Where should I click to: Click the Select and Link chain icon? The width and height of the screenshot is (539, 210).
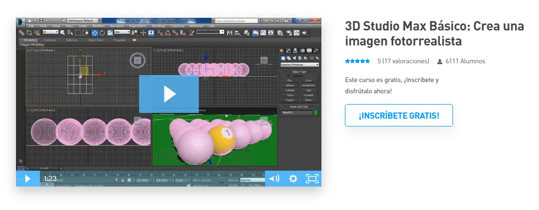(x=21, y=33)
